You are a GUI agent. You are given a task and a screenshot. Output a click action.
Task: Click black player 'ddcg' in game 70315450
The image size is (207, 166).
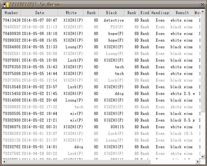point(119,94)
